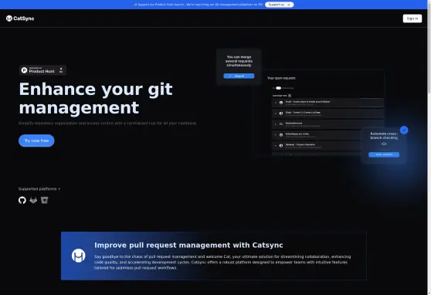Click the Sign in button
Image resolution: width=431 pixels, height=295 pixels.
click(x=412, y=19)
